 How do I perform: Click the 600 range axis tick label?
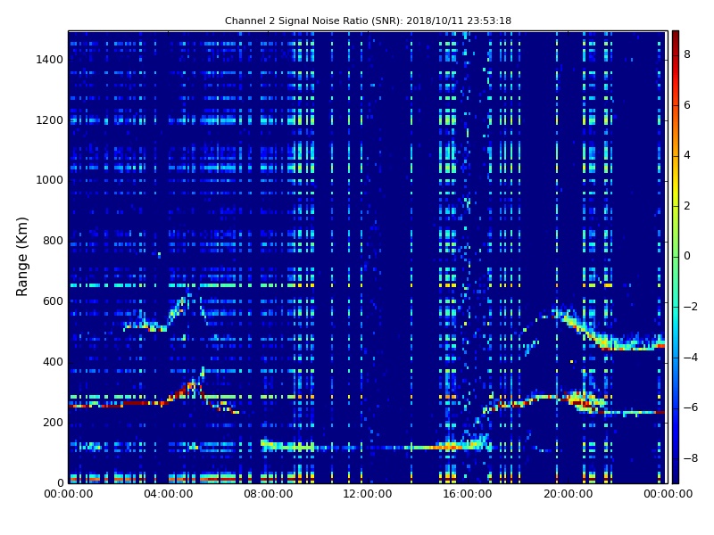point(53,301)
